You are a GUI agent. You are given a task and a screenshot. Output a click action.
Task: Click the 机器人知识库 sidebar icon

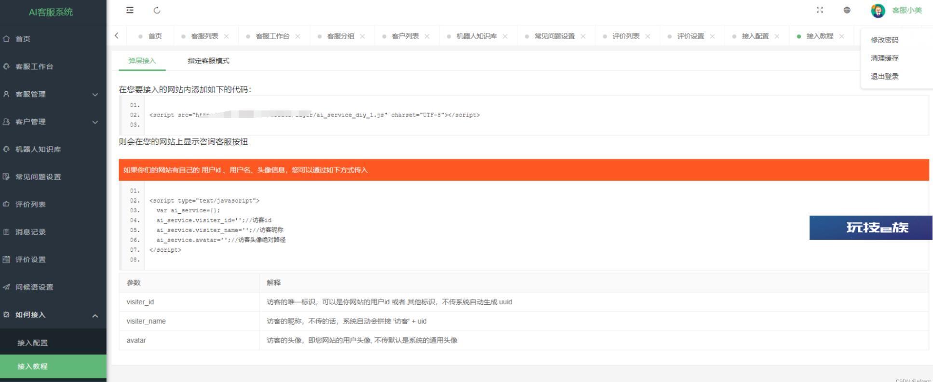pos(6,149)
